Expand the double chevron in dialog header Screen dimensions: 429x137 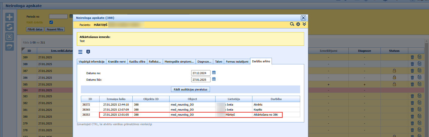[x=304, y=24]
